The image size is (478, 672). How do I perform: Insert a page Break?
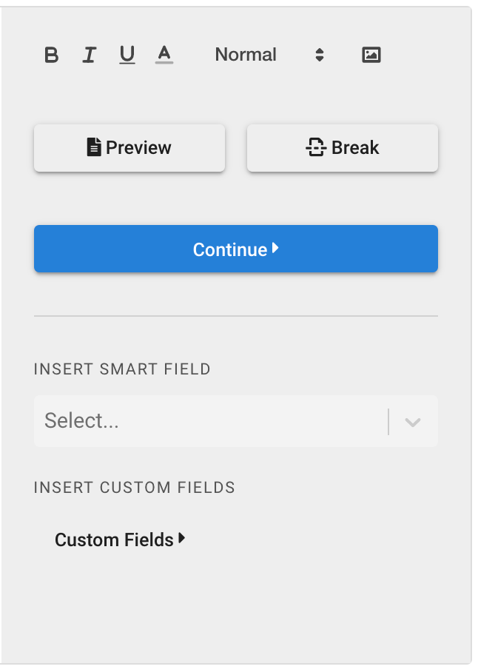pyautogui.click(x=343, y=148)
